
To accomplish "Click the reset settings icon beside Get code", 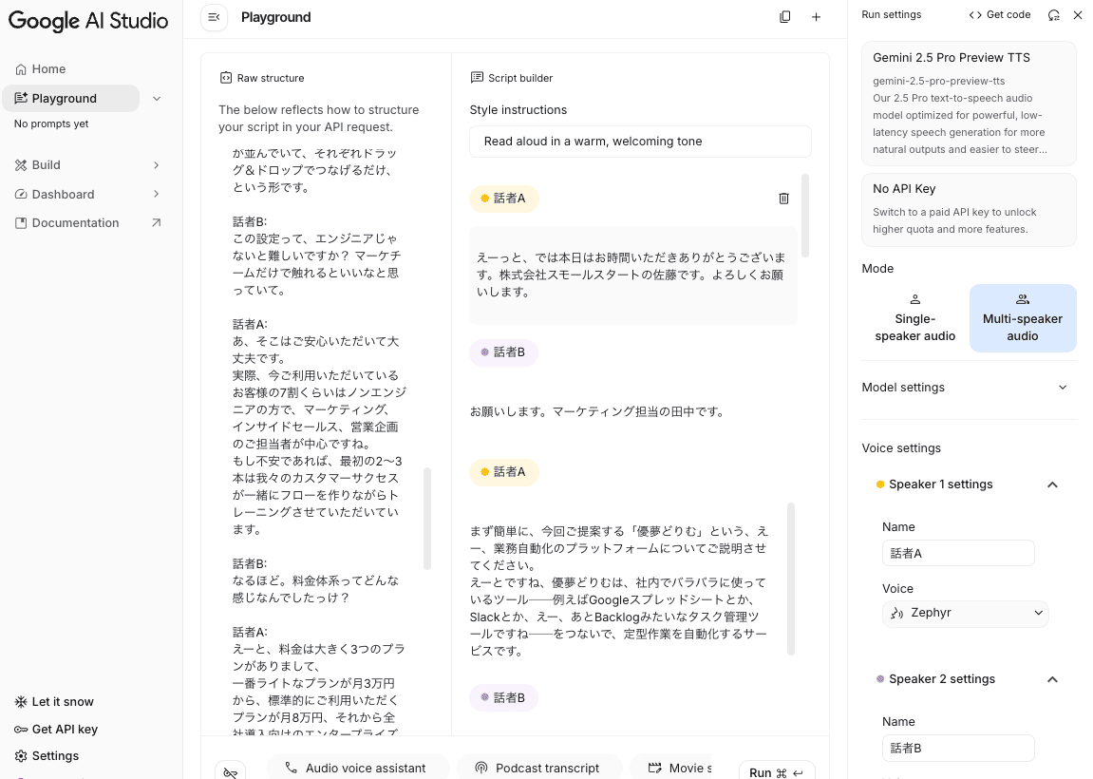I will (x=1053, y=15).
